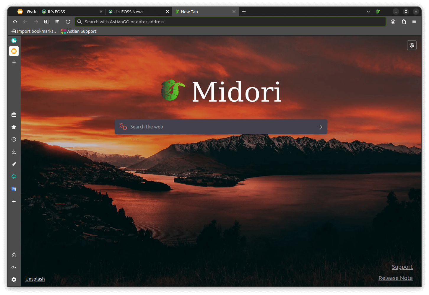The height and width of the screenshot is (295, 429).
Task: Click the sync cloud icon in the sidebar
Action: [14, 176]
